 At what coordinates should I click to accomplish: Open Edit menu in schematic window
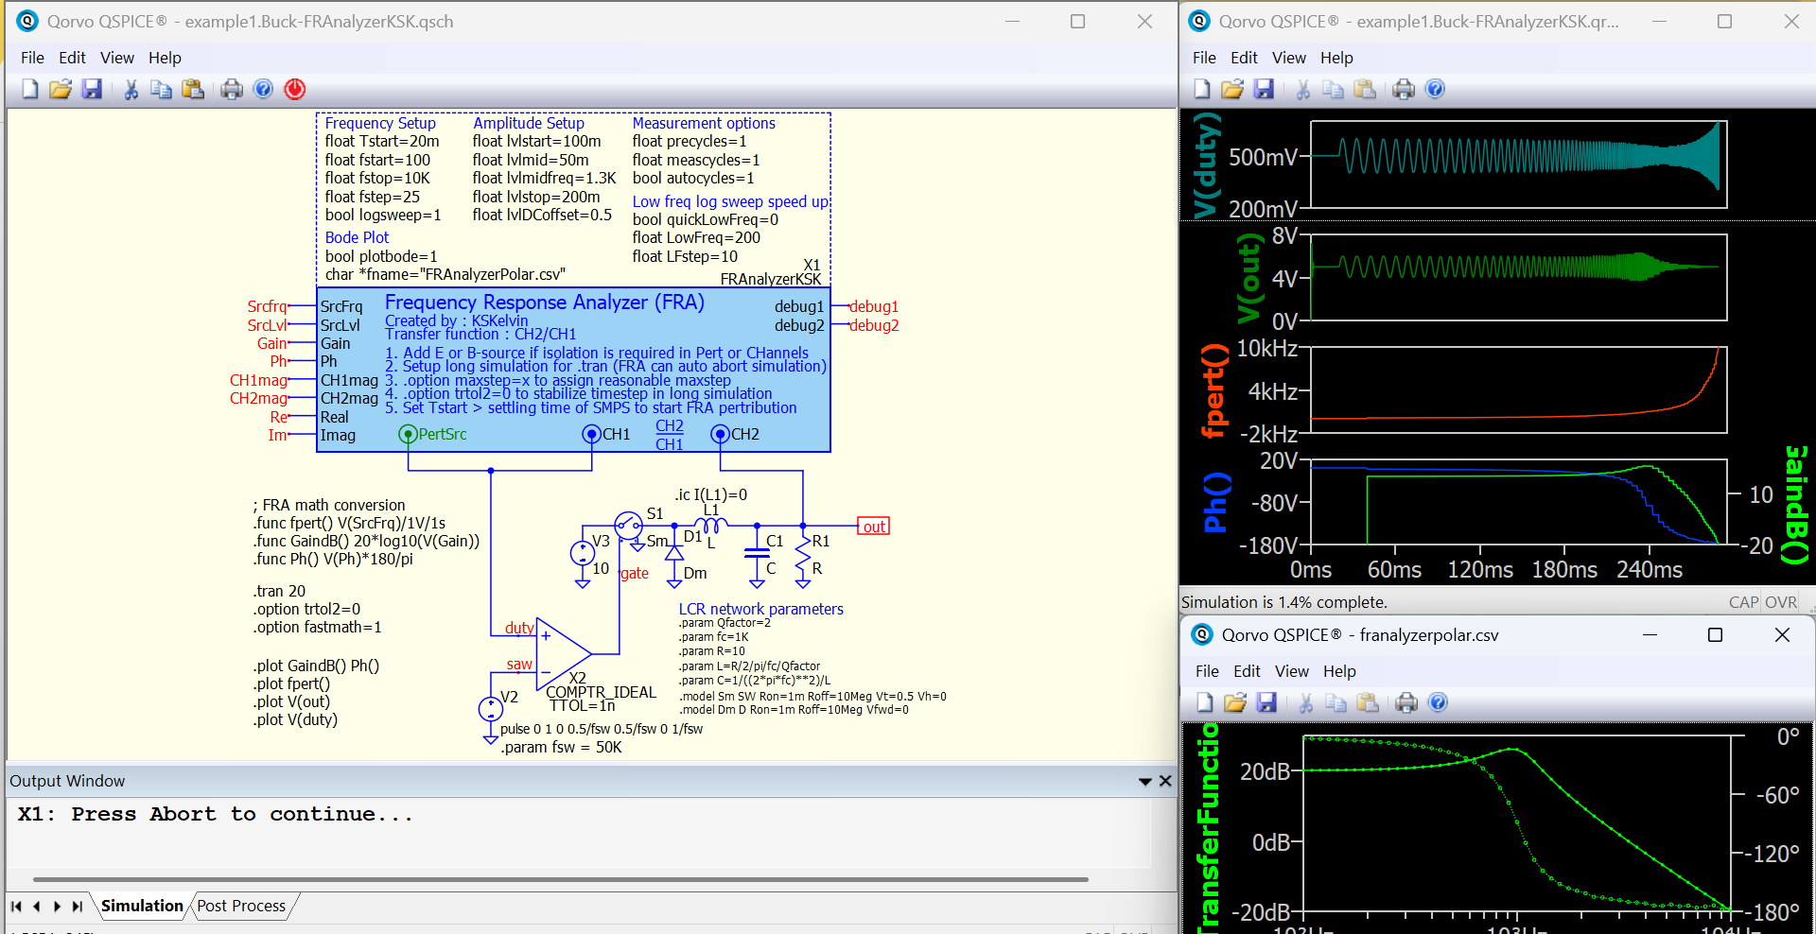pyautogui.click(x=72, y=58)
